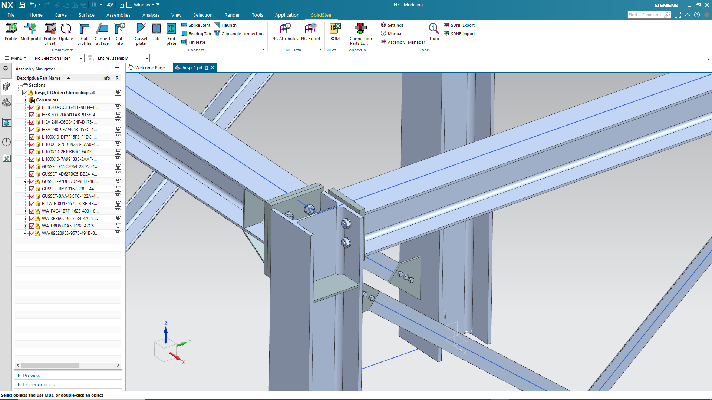712x400 pixels.
Task: Uncheck the HEB 300-CCF374EE component
Action: tap(32, 107)
